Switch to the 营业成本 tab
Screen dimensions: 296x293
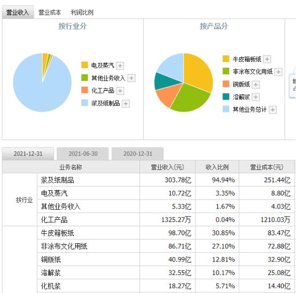click(50, 12)
